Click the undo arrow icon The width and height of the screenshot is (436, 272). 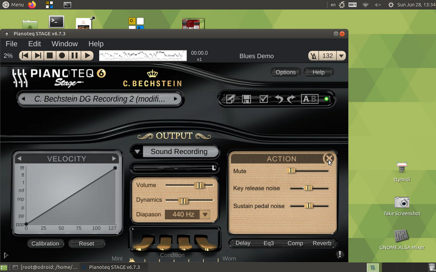(278, 99)
